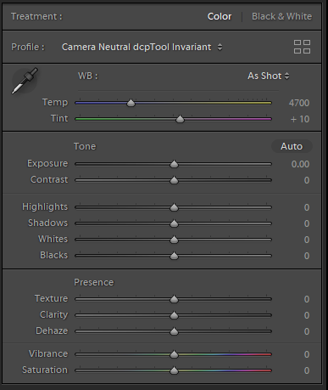The width and height of the screenshot is (328, 390).
Task: Open the Profile Browser grid icon
Action: coord(302,47)
